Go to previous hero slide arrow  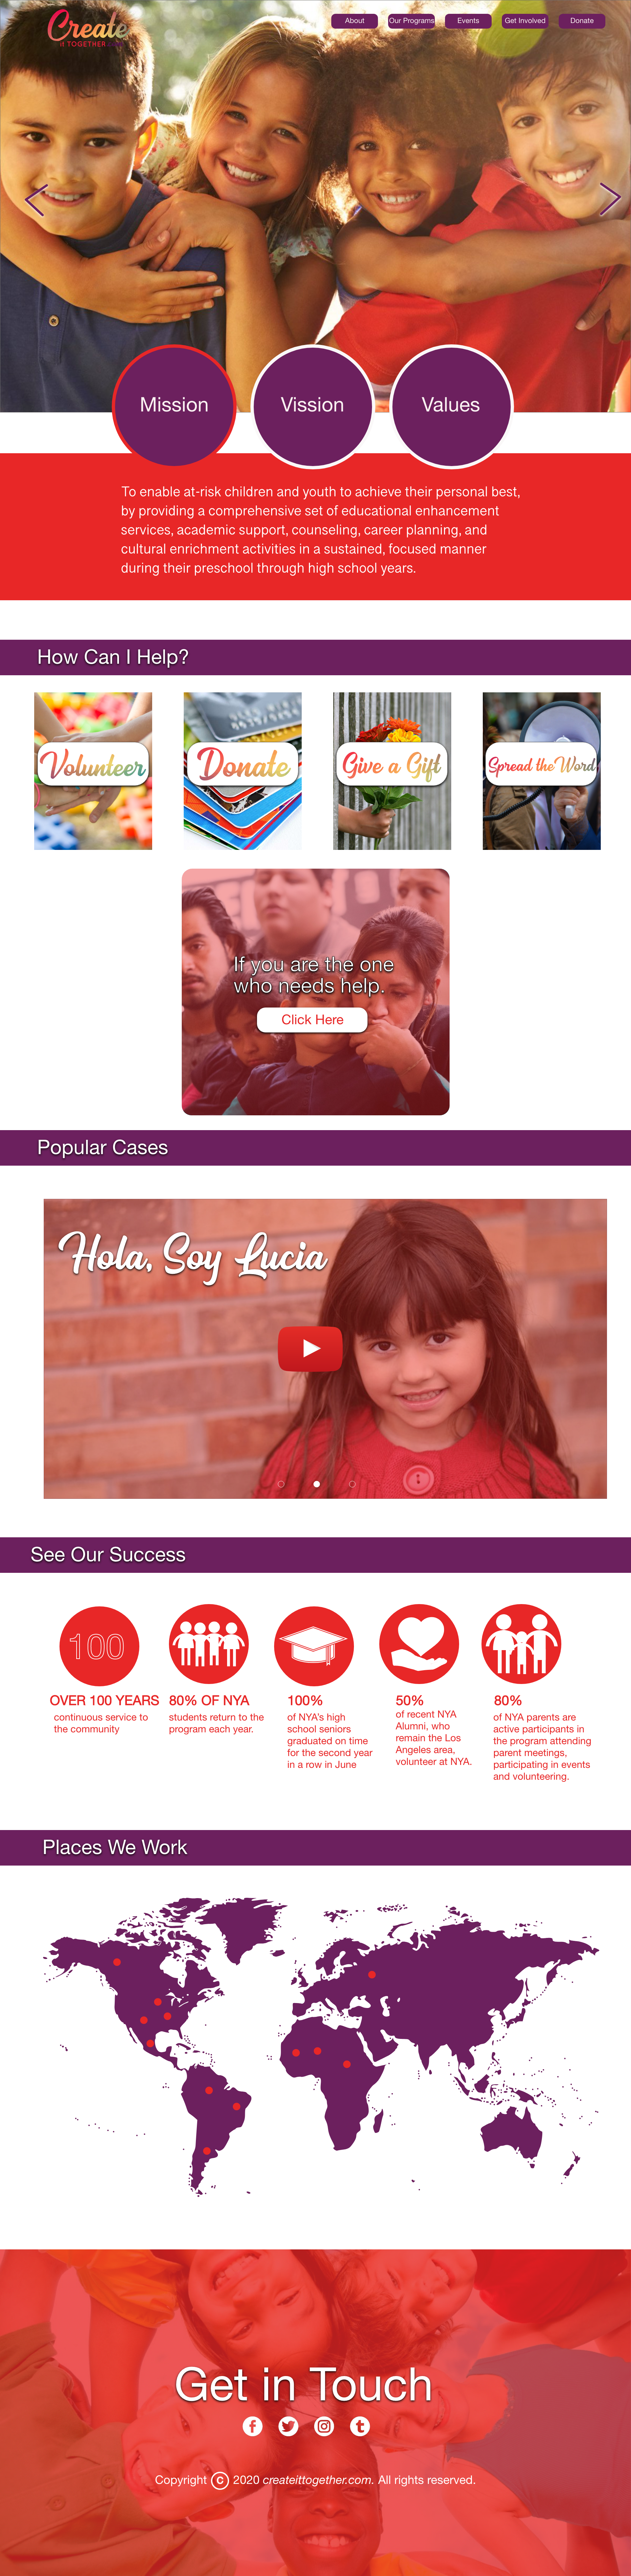35,200
